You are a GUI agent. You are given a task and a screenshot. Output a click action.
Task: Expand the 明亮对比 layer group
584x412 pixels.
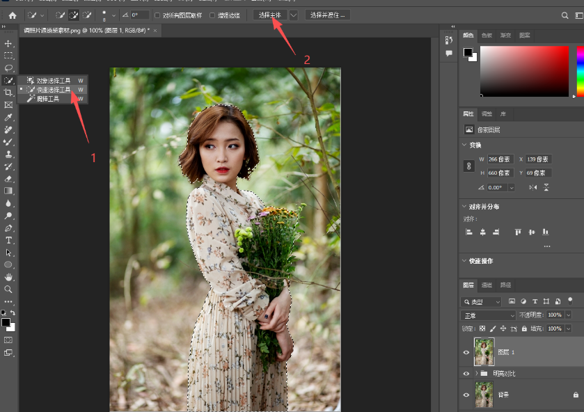click(476, 373)
